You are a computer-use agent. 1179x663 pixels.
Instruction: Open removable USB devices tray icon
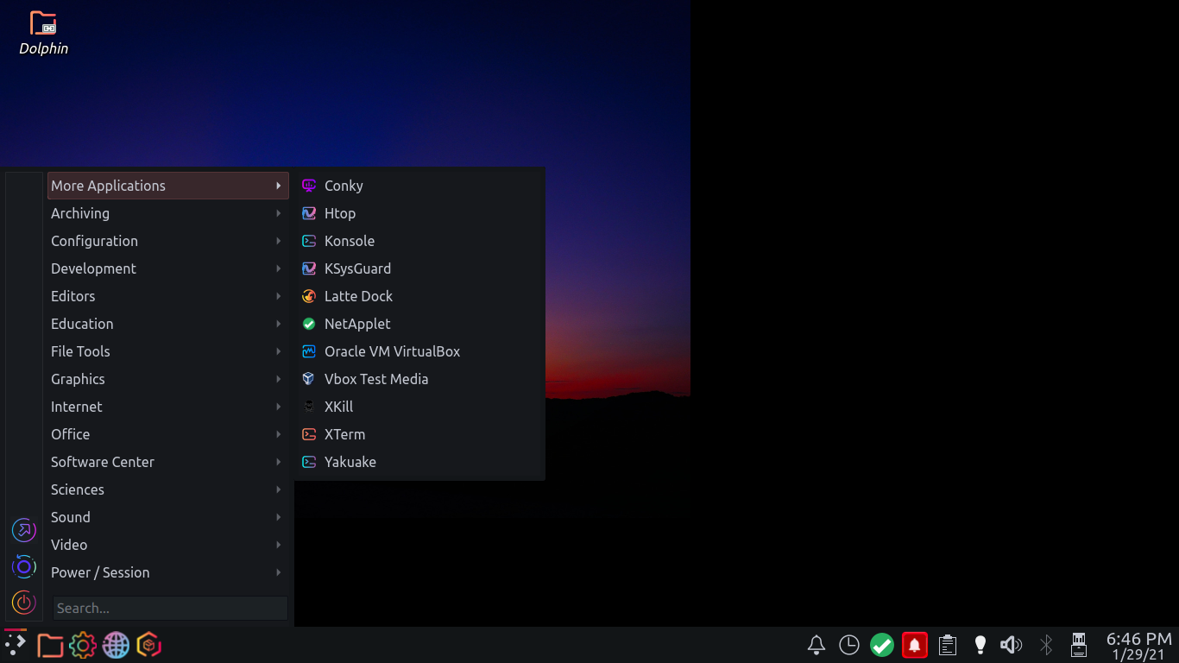pyautogui.click(x=1078, y=645)
